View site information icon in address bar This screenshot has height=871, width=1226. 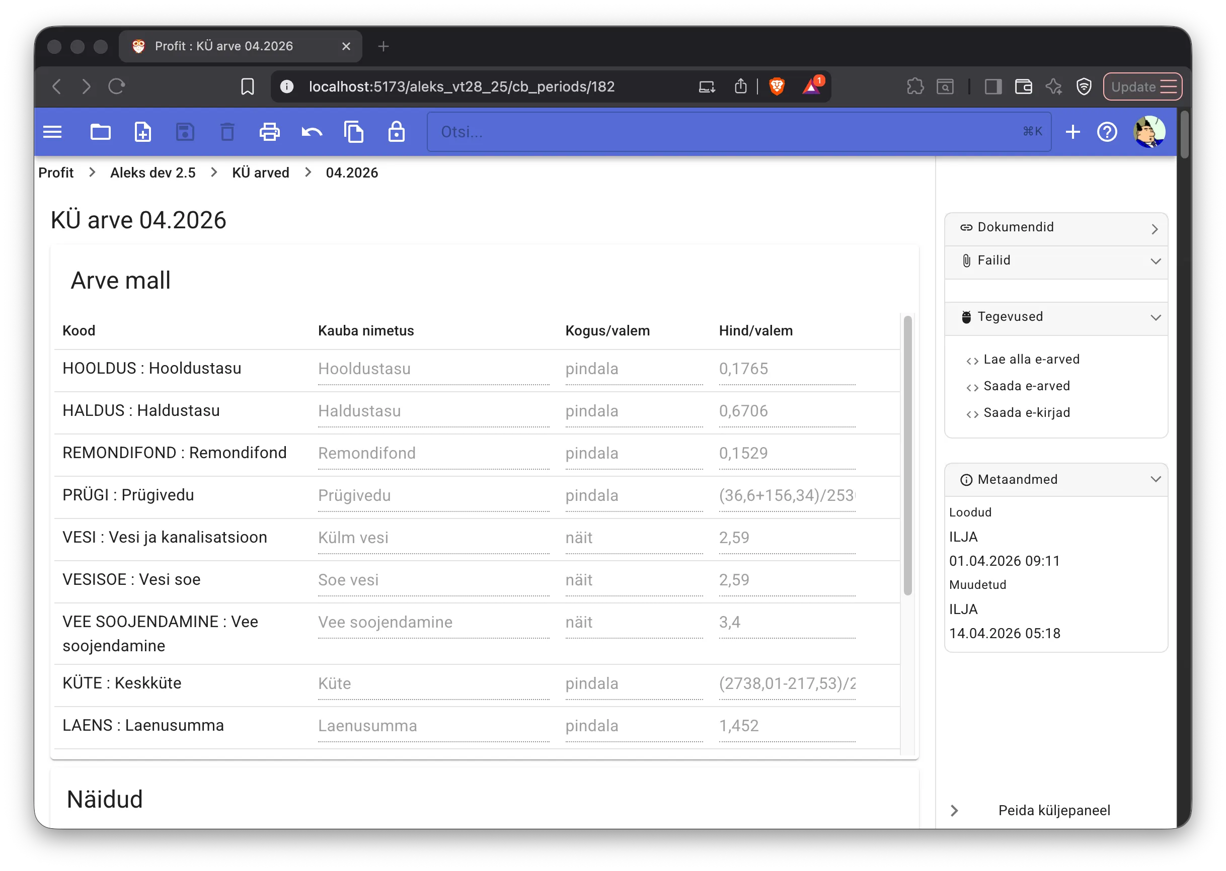click(287, 86)
